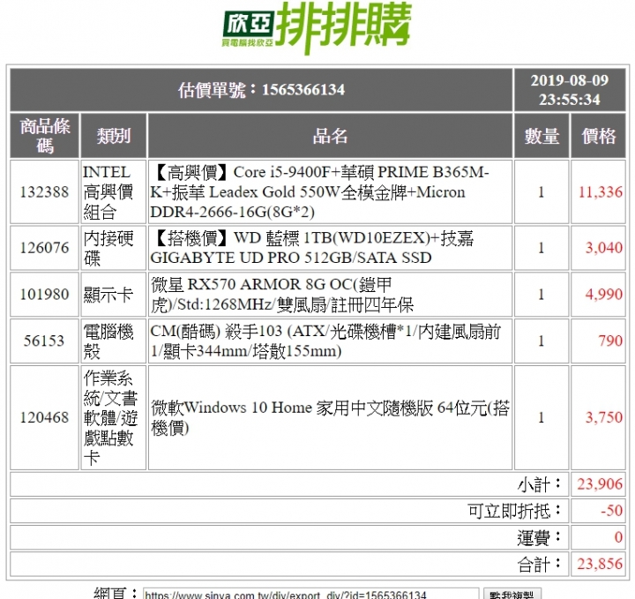
Task: Click the date 2019-08-09 23:55:34 cell
Action: pyautogui.click(x=570, y=90)
